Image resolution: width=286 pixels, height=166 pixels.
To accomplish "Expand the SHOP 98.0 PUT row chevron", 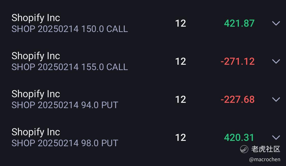I will pyautogui.click(x=276, y=137).
